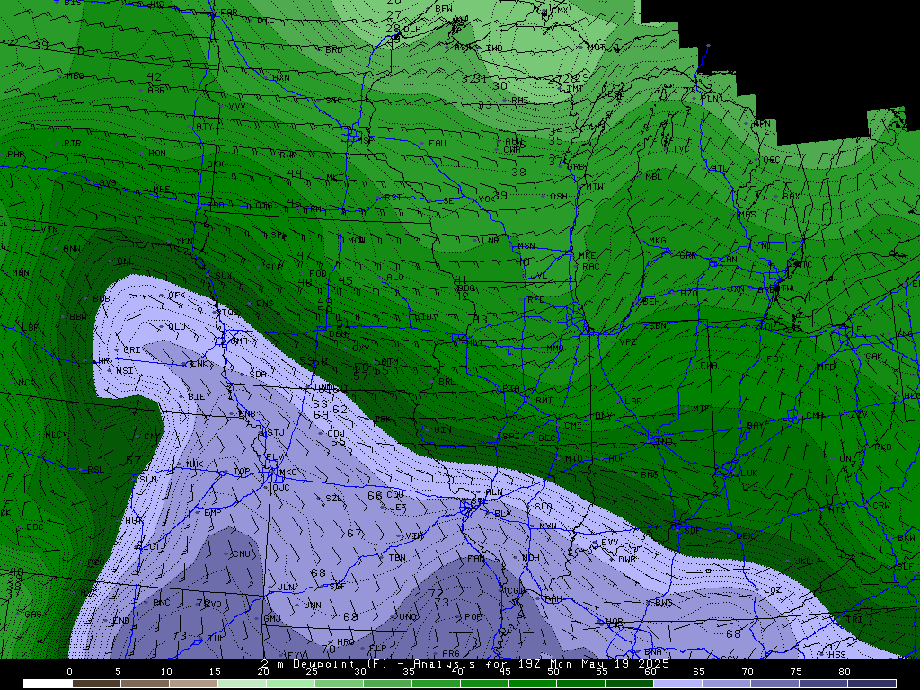The height and width of the screenshot is (690, 920).
Task: Select the RFD station label
Action: click(x=535, y=300)
